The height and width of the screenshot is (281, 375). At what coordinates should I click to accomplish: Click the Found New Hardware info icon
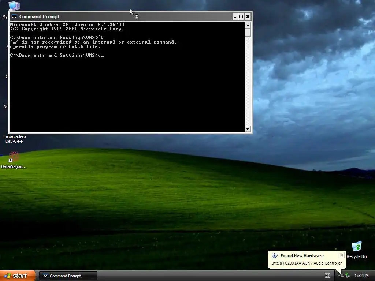click(x=275, y=256)
